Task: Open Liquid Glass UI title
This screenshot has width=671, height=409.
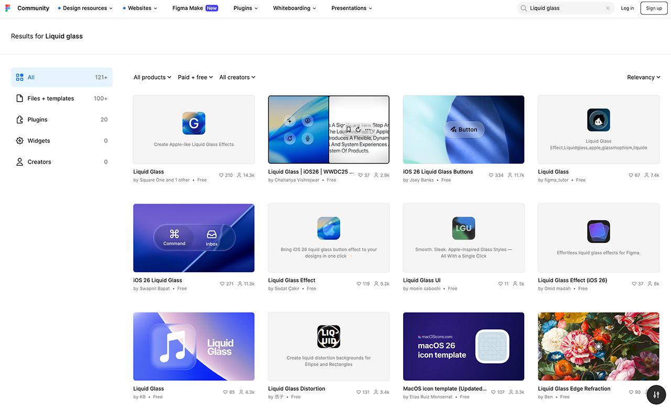Action: [x=422, y=280]
